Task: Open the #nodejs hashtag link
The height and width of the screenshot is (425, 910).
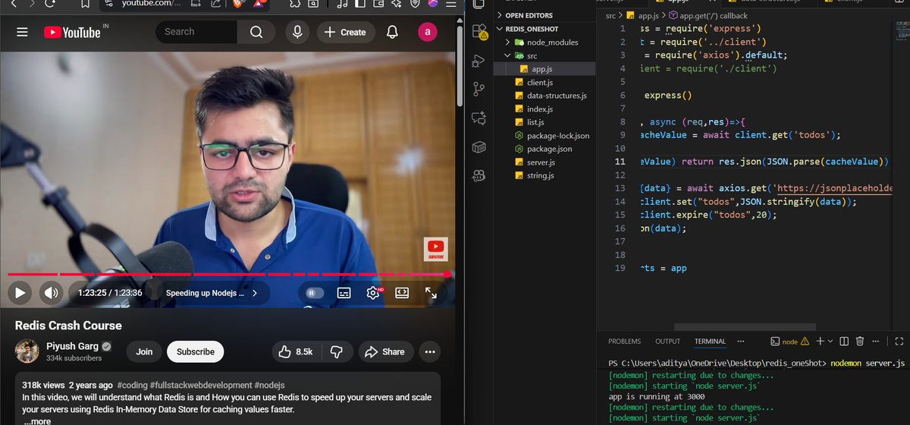Action: pos(268,385)
